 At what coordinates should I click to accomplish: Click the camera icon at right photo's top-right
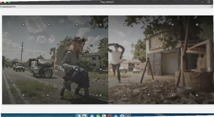(x=197, y=24)
